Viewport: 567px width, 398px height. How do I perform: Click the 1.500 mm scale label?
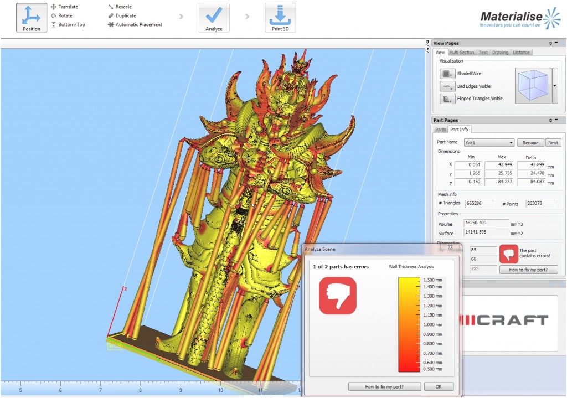click(x=432, y=280)
